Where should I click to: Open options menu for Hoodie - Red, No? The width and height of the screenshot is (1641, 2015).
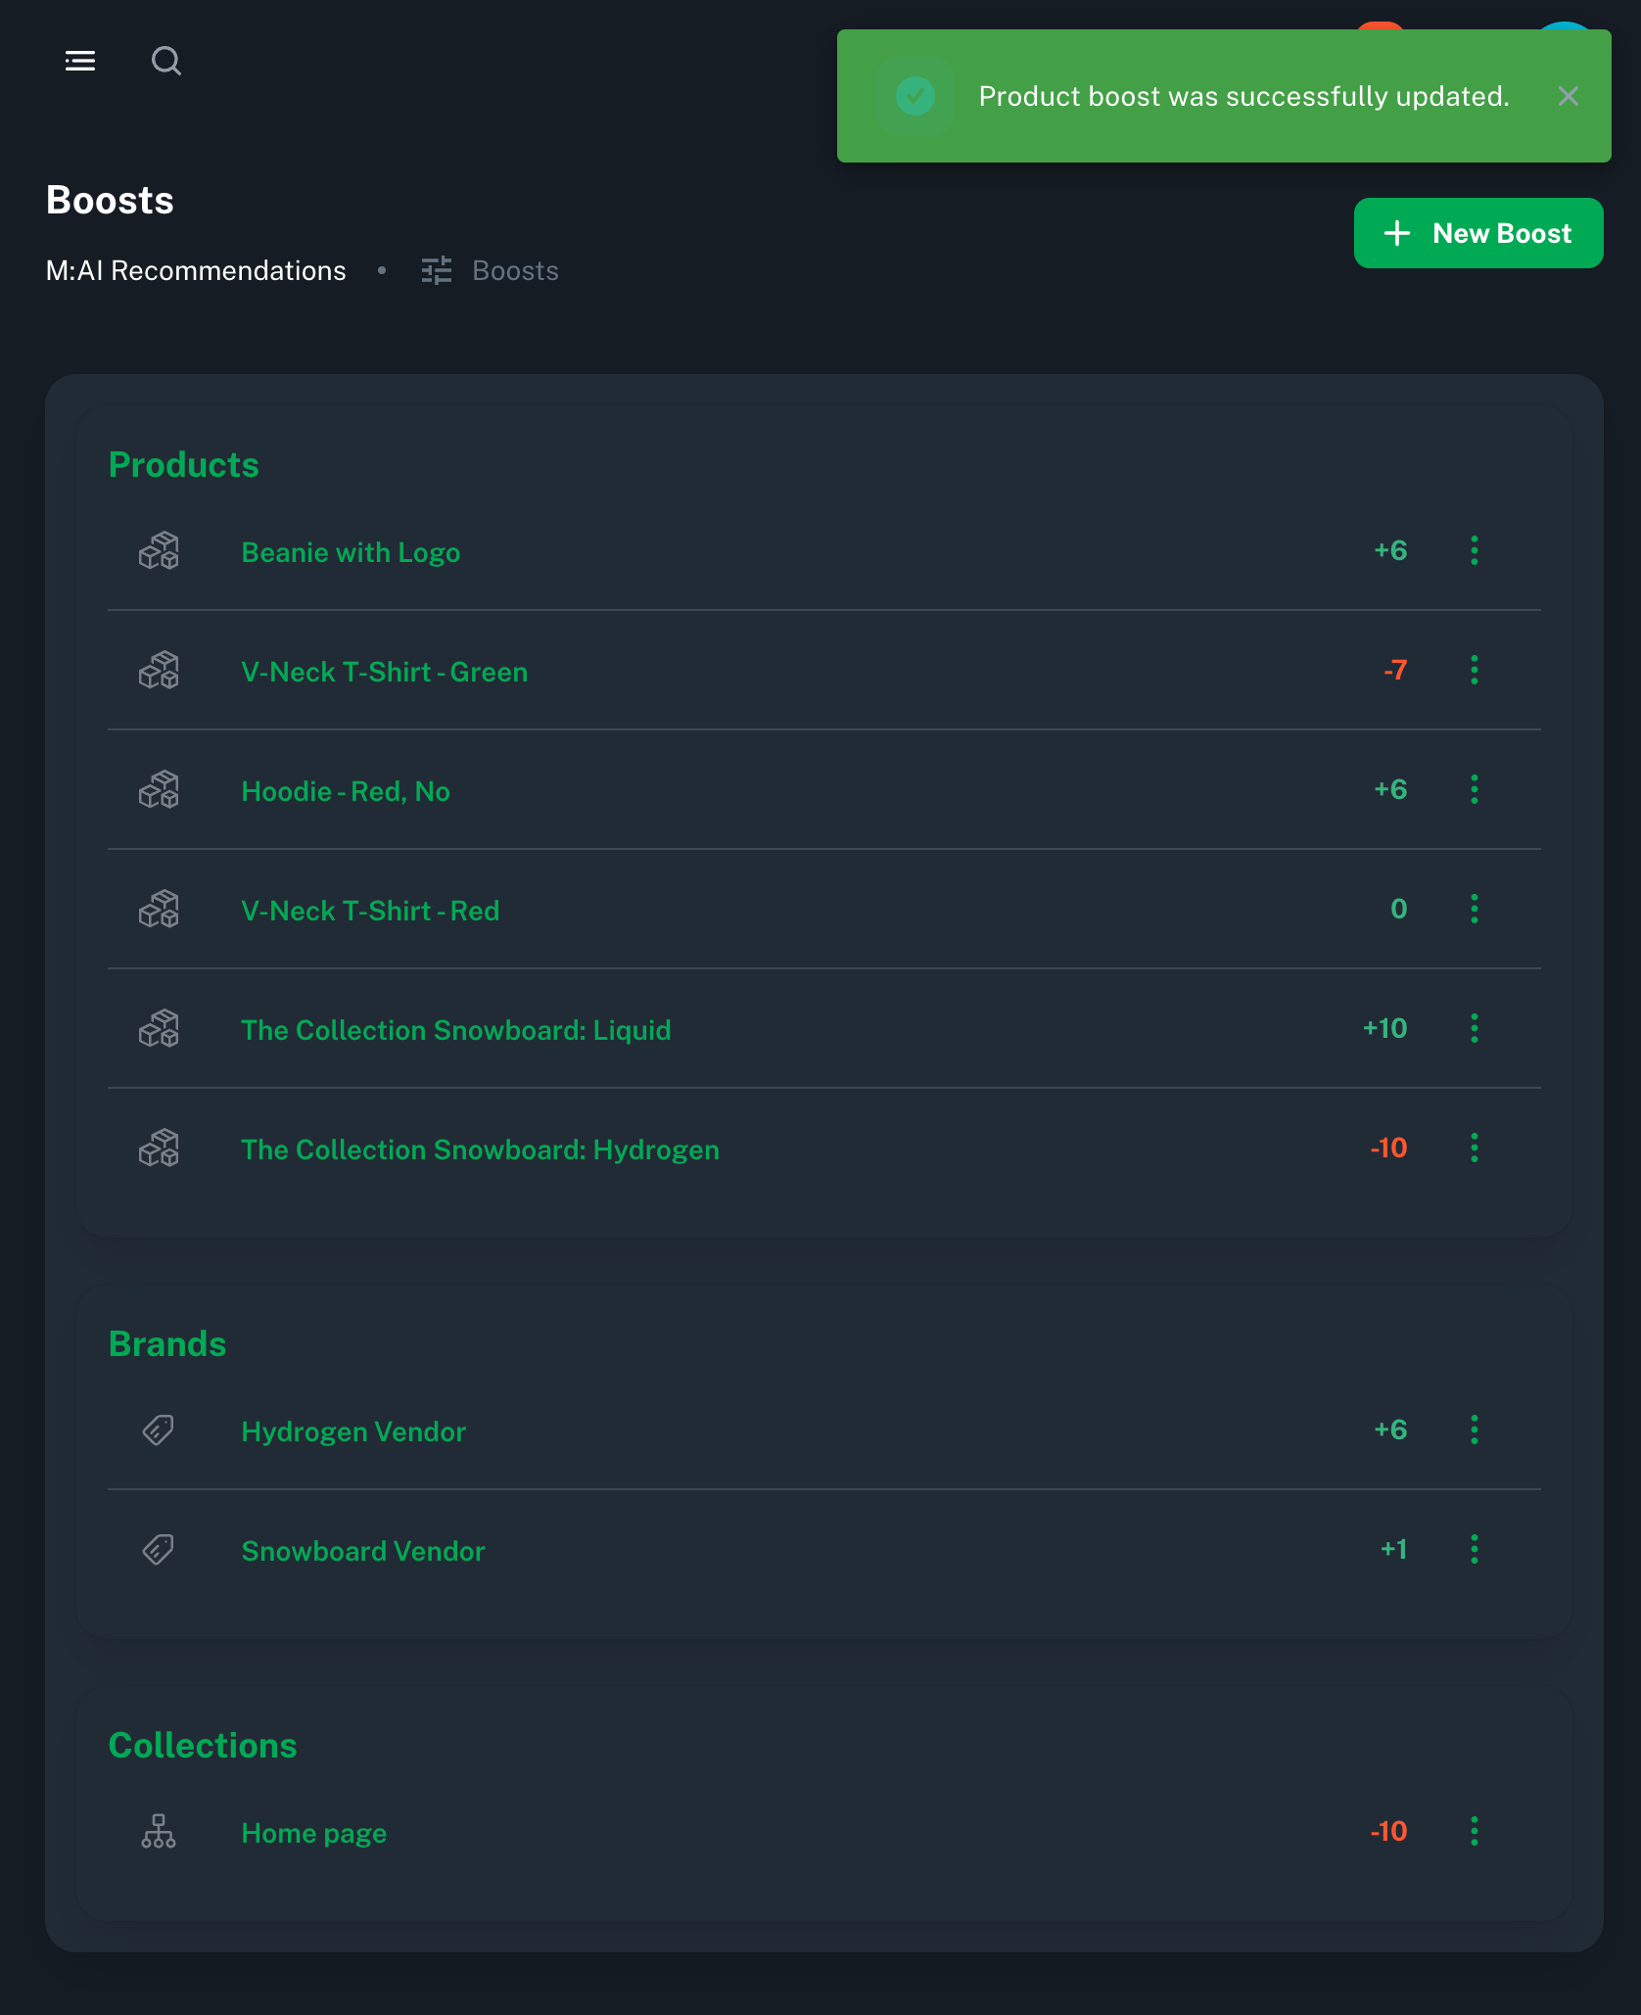tap(1474, 790)
